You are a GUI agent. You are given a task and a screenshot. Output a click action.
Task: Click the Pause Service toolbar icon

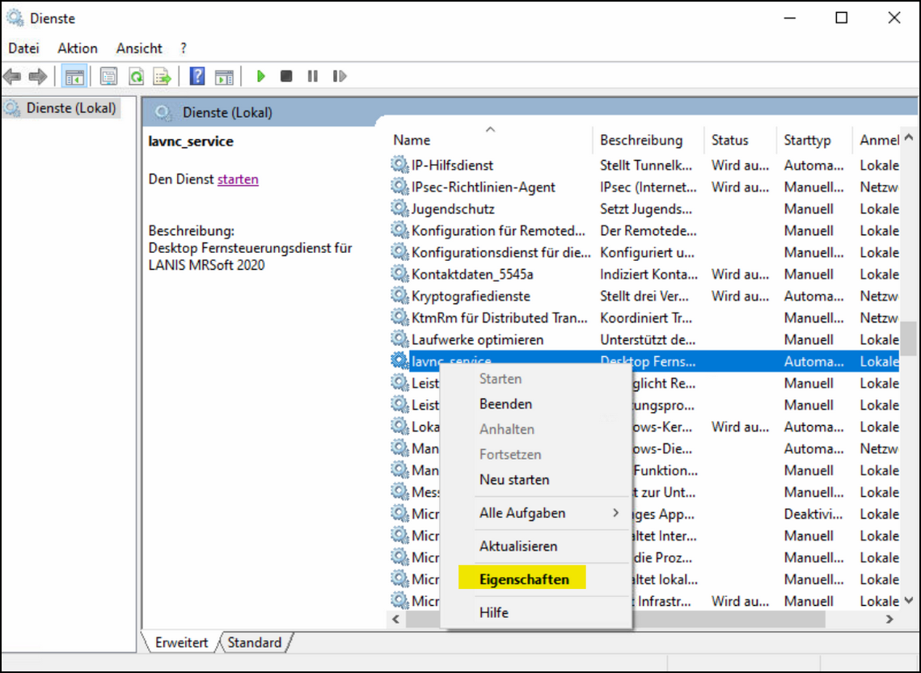[312, 77]
